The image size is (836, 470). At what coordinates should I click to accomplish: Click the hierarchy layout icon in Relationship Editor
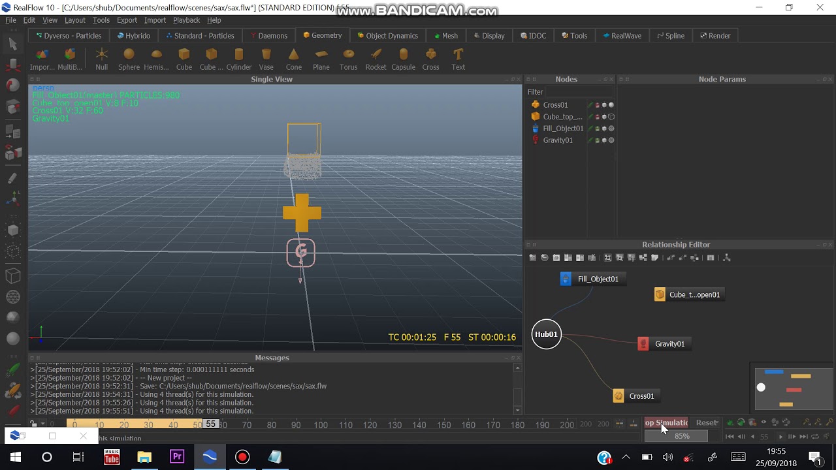(727, 258)
